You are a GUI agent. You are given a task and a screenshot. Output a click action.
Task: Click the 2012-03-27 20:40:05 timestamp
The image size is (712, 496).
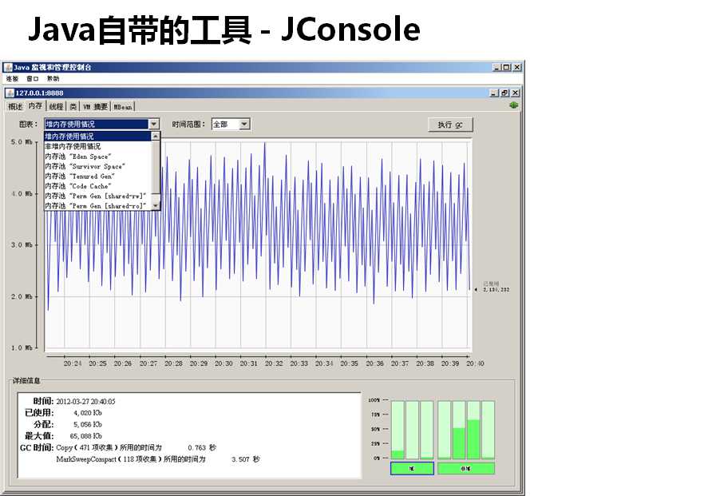(85, 402)
